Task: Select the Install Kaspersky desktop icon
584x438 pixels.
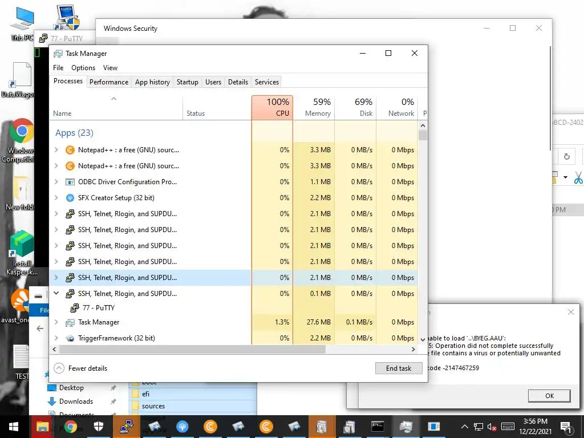Action: pyautogui.click(x=22, y=253)
